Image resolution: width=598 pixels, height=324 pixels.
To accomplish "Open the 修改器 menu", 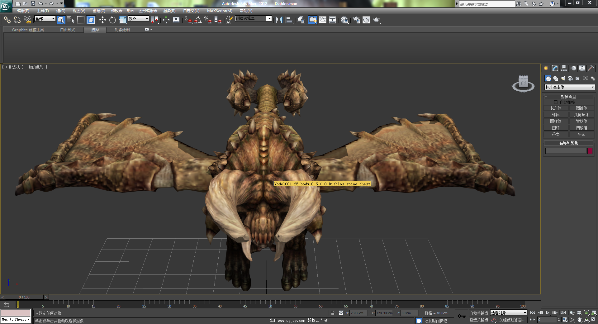I will pyautogui.click(x=117, y=11).
